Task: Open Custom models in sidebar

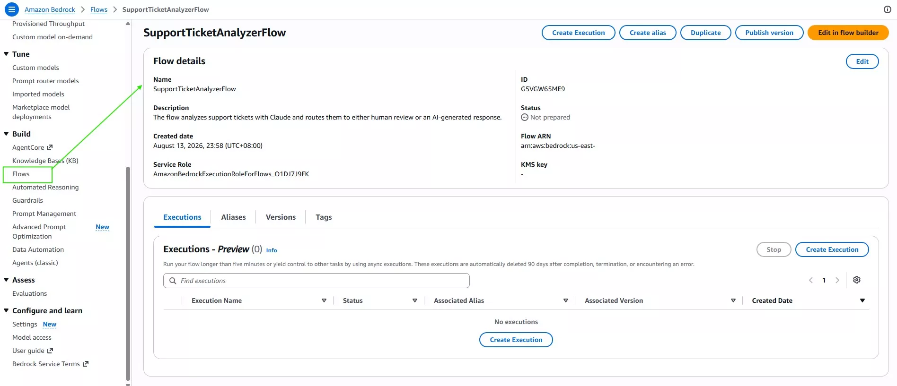Action: [35, 68]
